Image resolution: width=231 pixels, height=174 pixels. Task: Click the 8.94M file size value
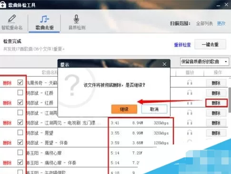(x=138, y=123)
